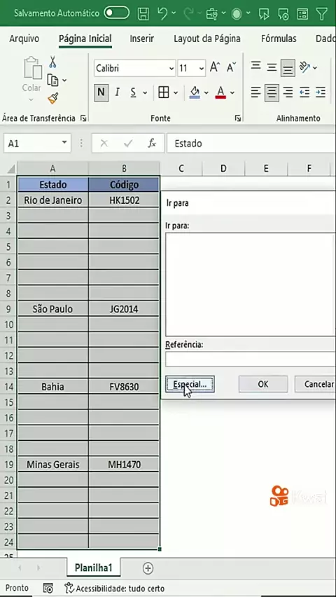Click the insert function fx icon
The width and height of the screenshot is (336, 597).
coord(152,143)
